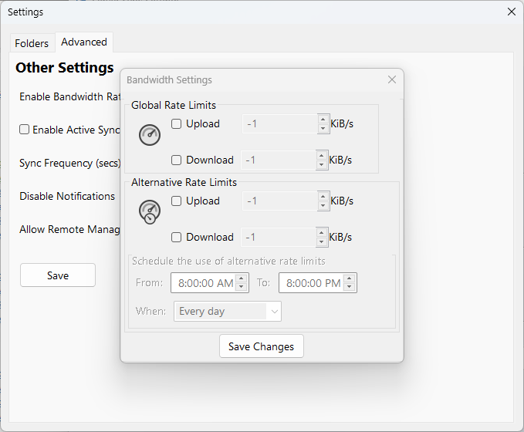Enable Global Upload rate limit checkbox
Viewport: 524px width, 432px height.
(177, 123)
